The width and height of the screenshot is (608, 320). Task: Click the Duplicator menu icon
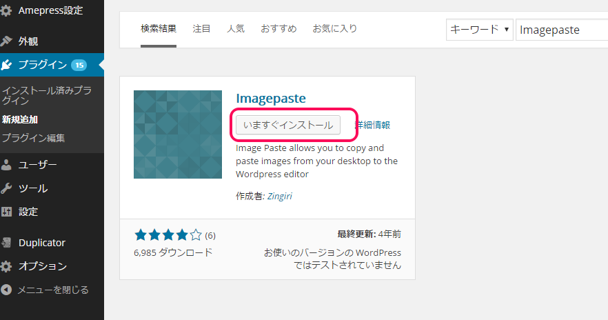click(7, 243)
